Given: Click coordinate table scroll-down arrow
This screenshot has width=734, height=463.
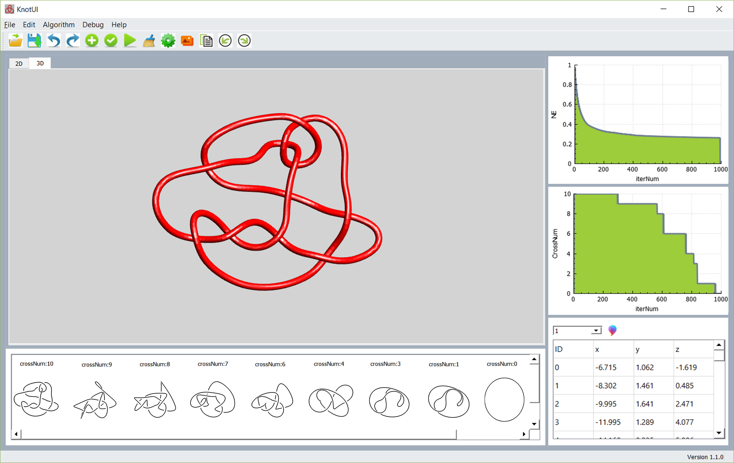Looking at the screenshot, I should click(x=719, y=433).
